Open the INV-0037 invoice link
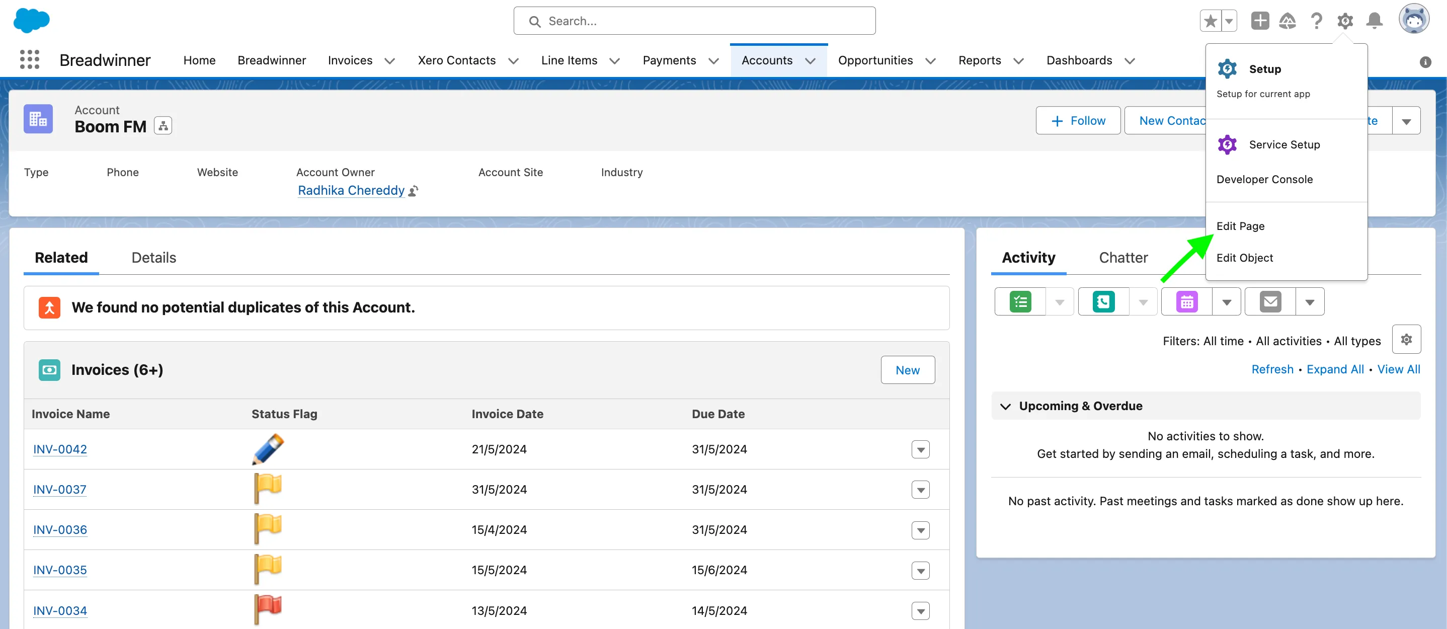This screenshot has height=629, width=1447. [59, 489]
